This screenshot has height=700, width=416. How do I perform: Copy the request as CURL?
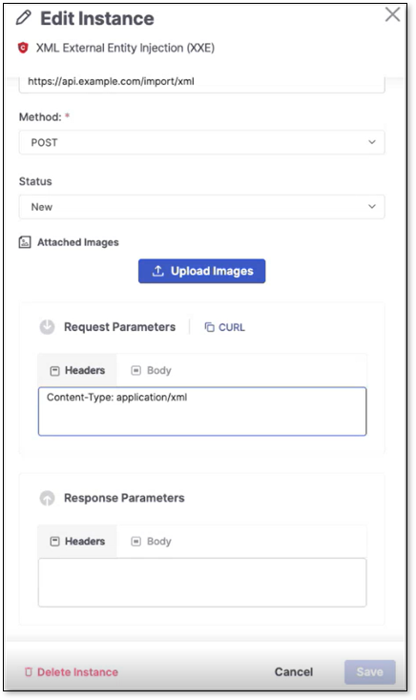225,327
